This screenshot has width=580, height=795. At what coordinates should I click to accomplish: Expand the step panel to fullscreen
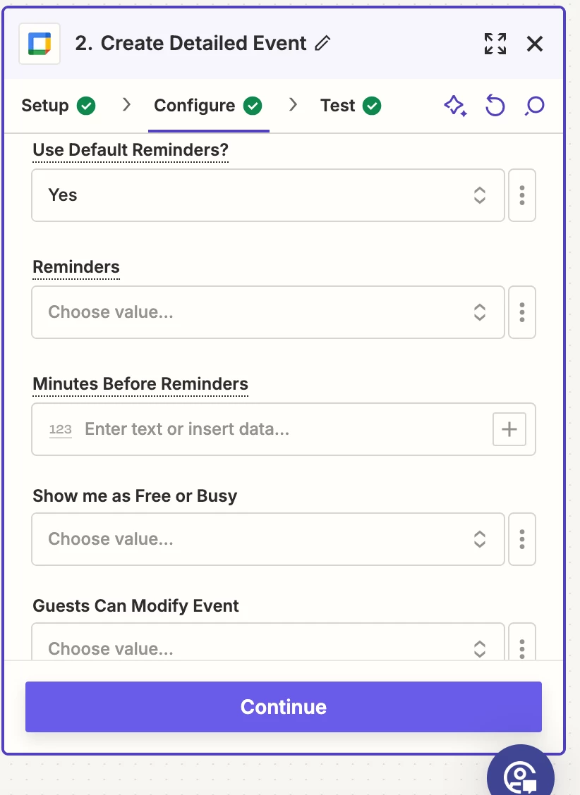(x=495, y=44)
